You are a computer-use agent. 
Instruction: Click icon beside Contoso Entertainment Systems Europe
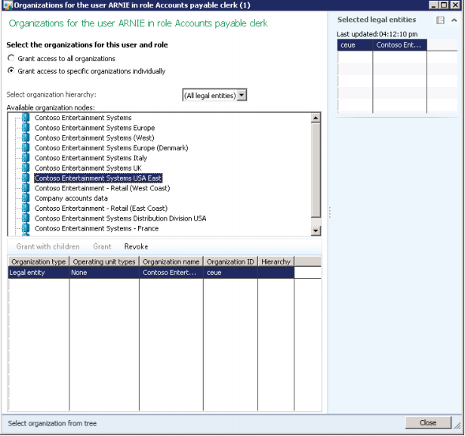tap(26, 128)
